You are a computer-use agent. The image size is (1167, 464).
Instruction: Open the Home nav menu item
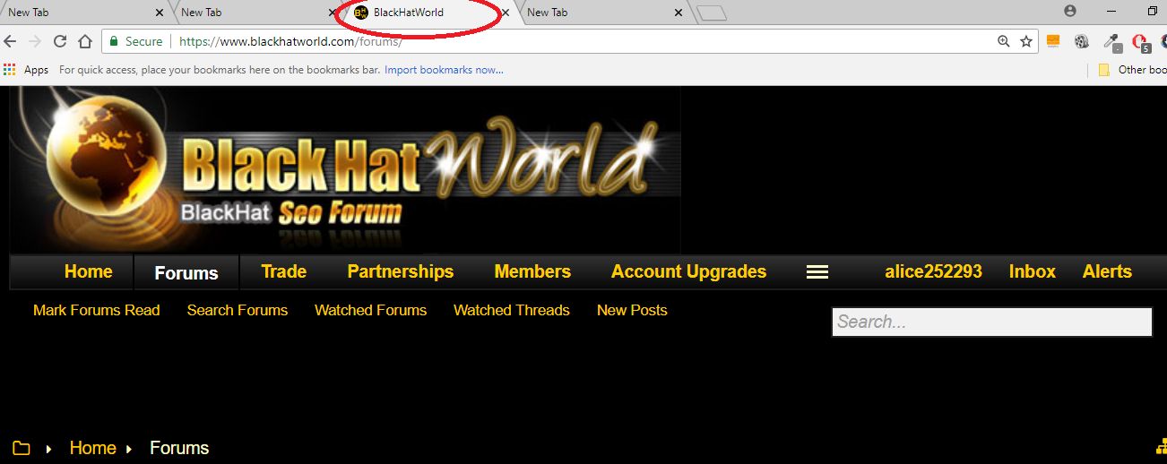point(89,271)
